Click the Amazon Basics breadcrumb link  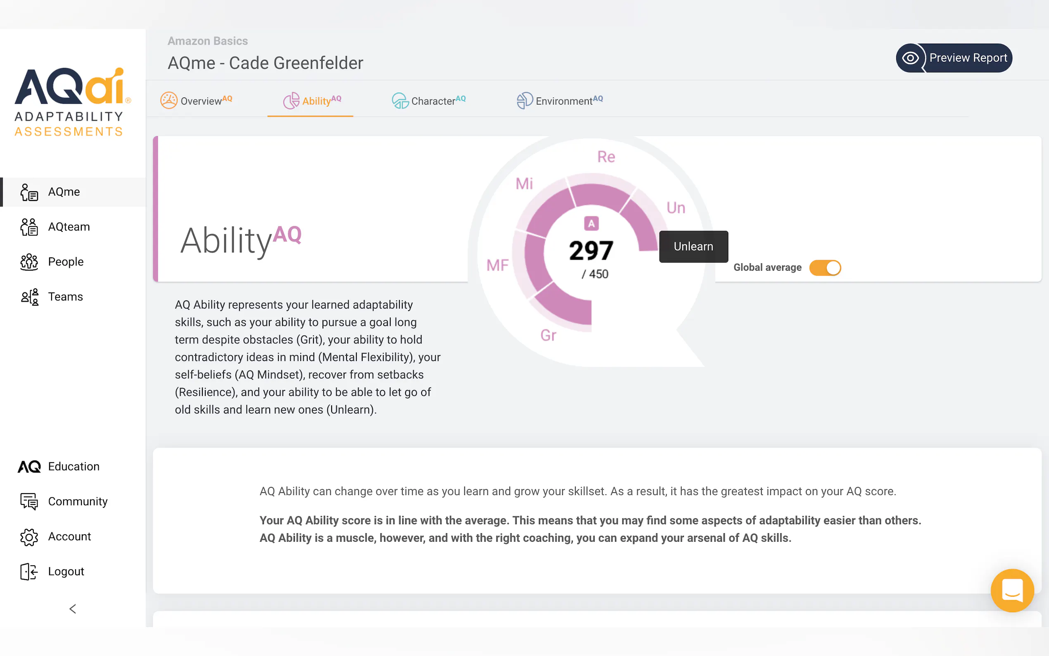click(x=208, y=41)
